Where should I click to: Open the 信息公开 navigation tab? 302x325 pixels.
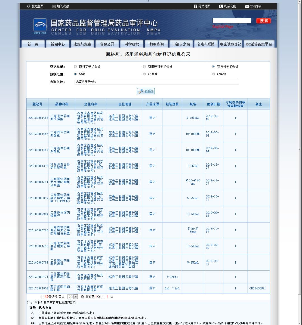pyautogui.click(x=107, y=44)
